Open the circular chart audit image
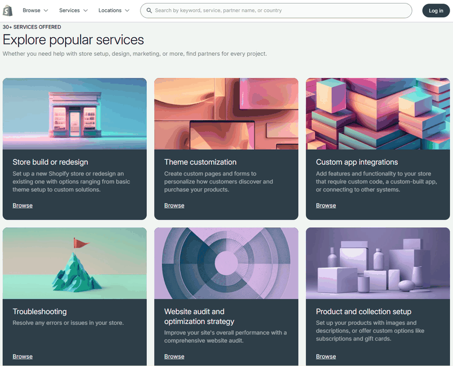Image resolution: width=453 pixels, height=366 pixels. coord(227,263)
